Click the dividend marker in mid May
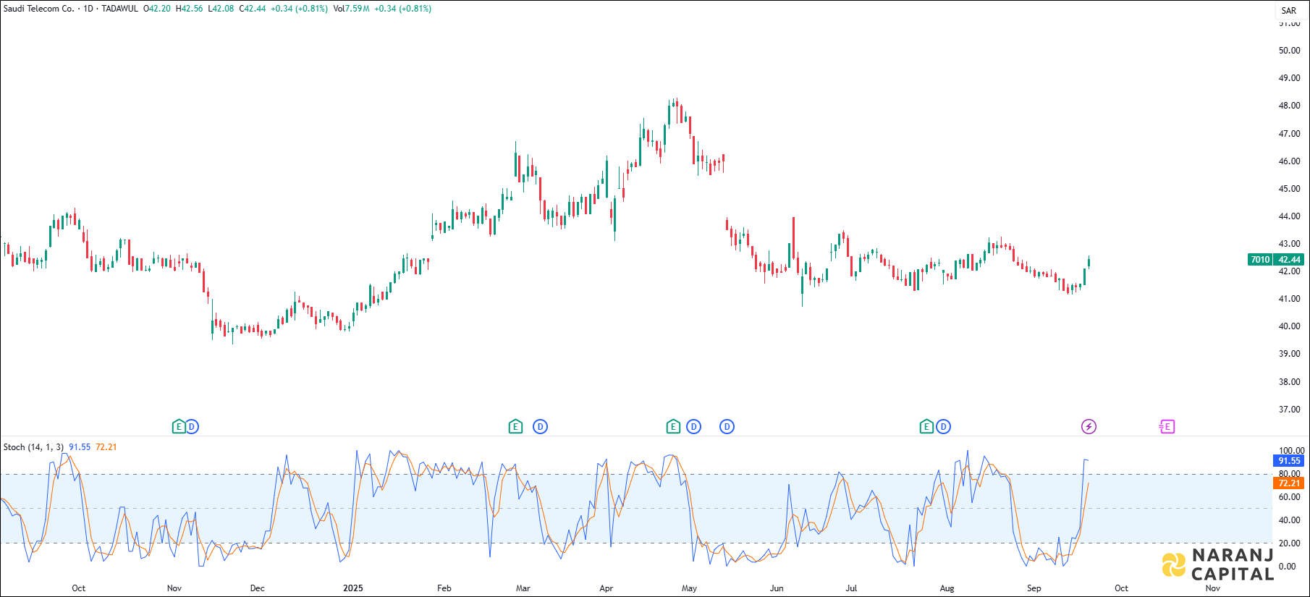Image resolution: width=1310 pixels, height=597 pixels. pos(727,427)
